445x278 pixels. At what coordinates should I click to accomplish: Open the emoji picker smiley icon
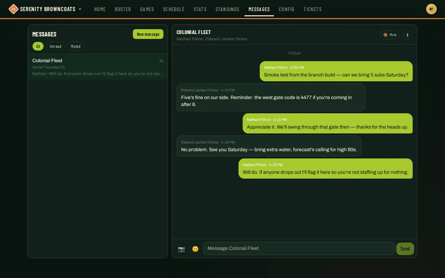195,249
